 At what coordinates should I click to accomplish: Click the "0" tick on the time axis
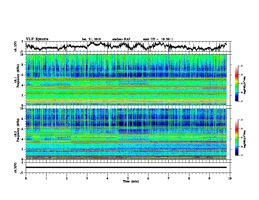tap(26, 178)
